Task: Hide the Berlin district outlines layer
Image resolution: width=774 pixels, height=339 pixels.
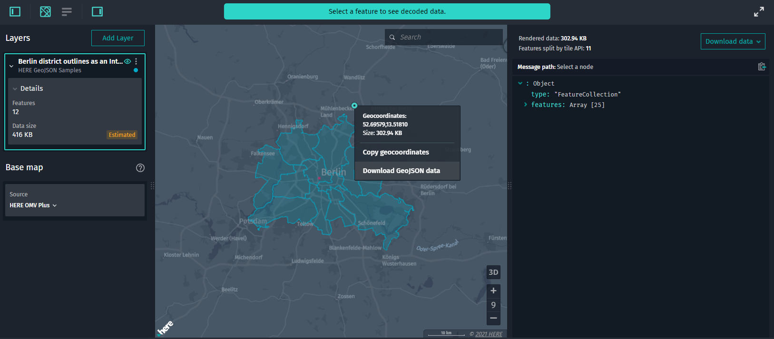Action: [x=127, y=61]
